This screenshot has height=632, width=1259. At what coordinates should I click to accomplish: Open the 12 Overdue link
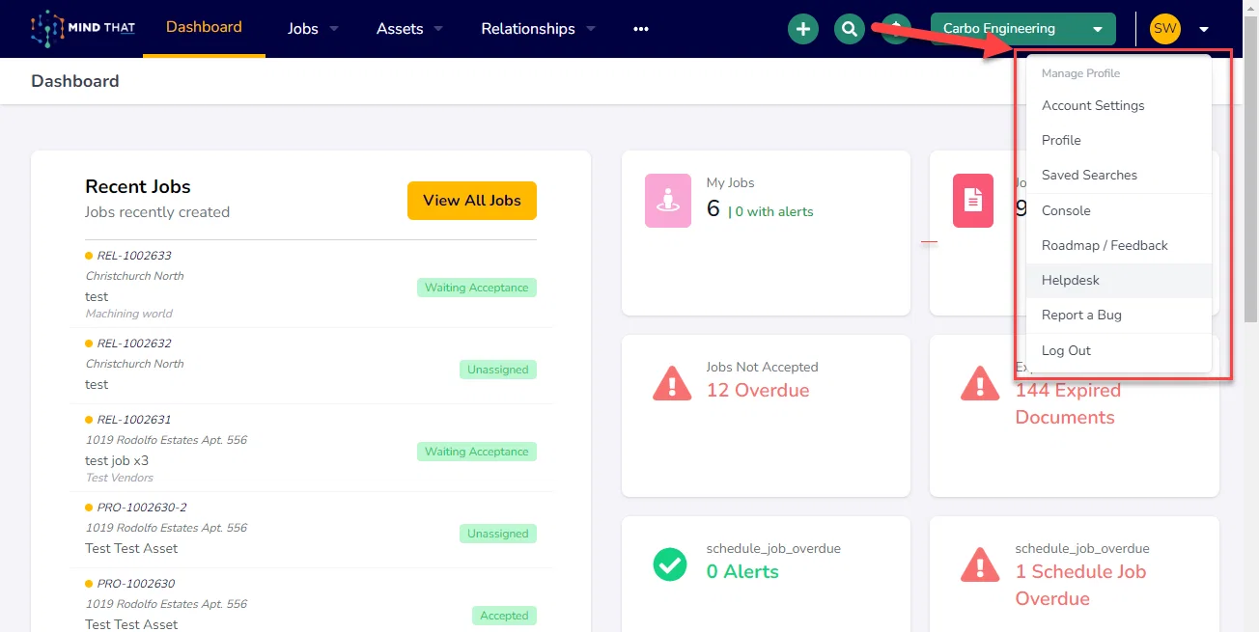point(758,390)
